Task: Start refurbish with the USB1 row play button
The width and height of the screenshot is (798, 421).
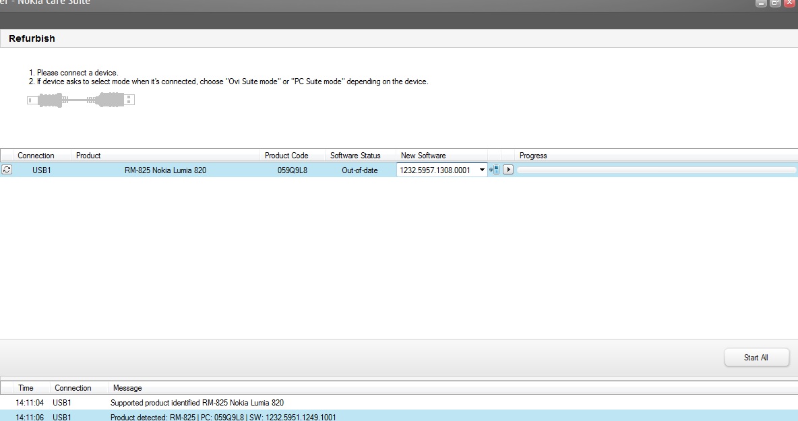Action: (x=508, y=170)
